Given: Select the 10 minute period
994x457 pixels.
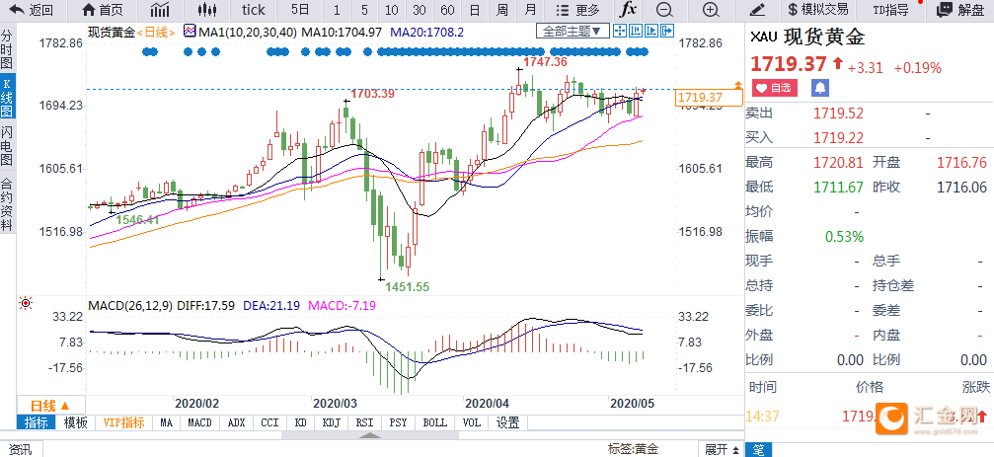Looking at the screenshot, I should click(x=392, y=10).
